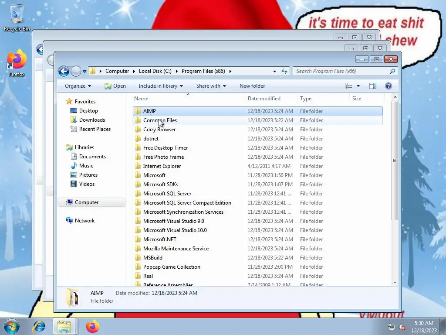Expand the arrow after Computer in breadcrumb
The width and height of the screenshot is (446, 335).
pos(134,71)
